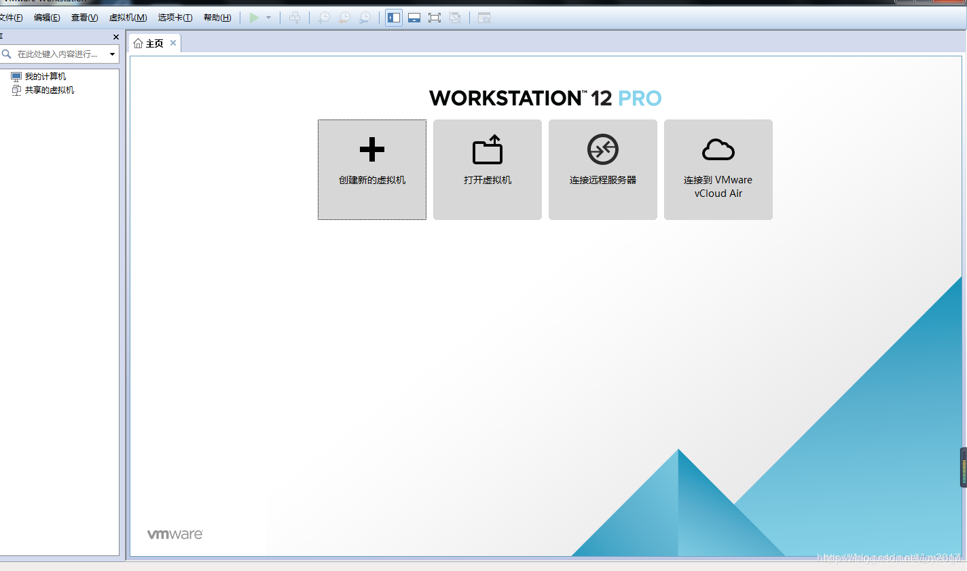
Task: Click the vmware logo at bottom left
Action: [x=175, y=534]
